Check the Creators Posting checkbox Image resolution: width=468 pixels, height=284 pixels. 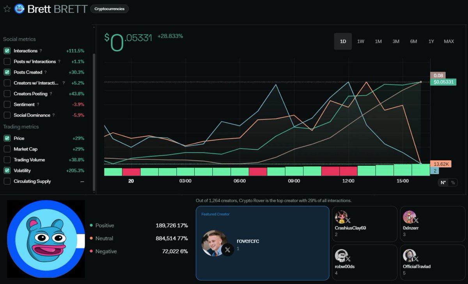point(7,94)
